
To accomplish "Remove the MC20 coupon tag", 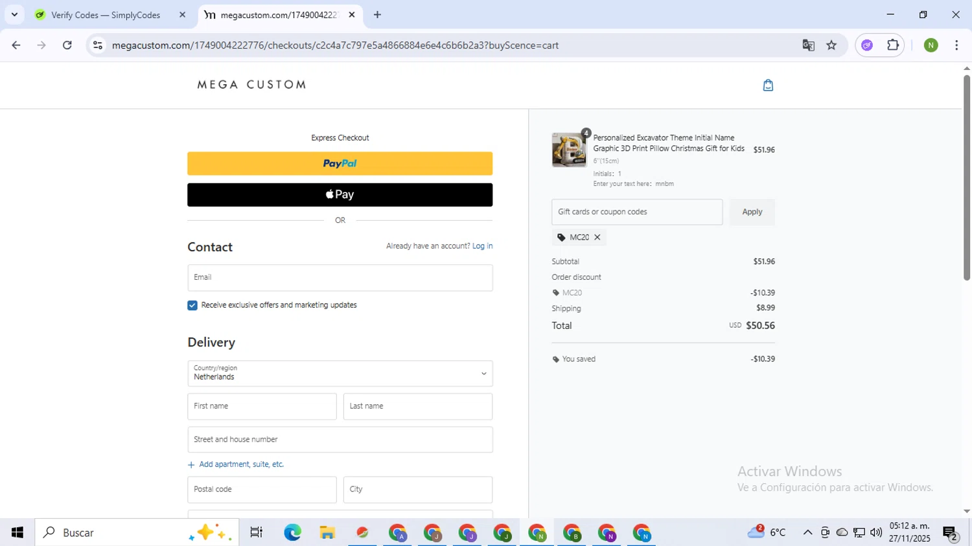I will pyautogui.click(x=597, y=237).
